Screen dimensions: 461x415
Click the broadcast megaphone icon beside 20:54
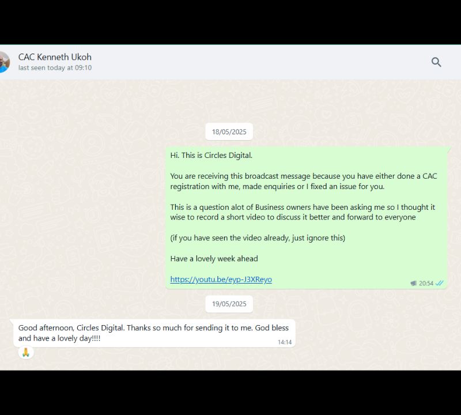pos(414,283)
